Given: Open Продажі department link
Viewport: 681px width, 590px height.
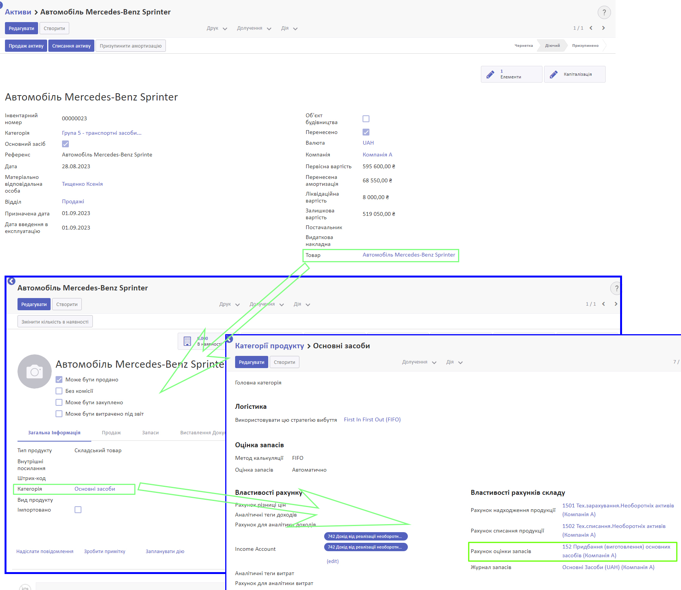Looking at the screenshot, I should [x=73, y=201].
